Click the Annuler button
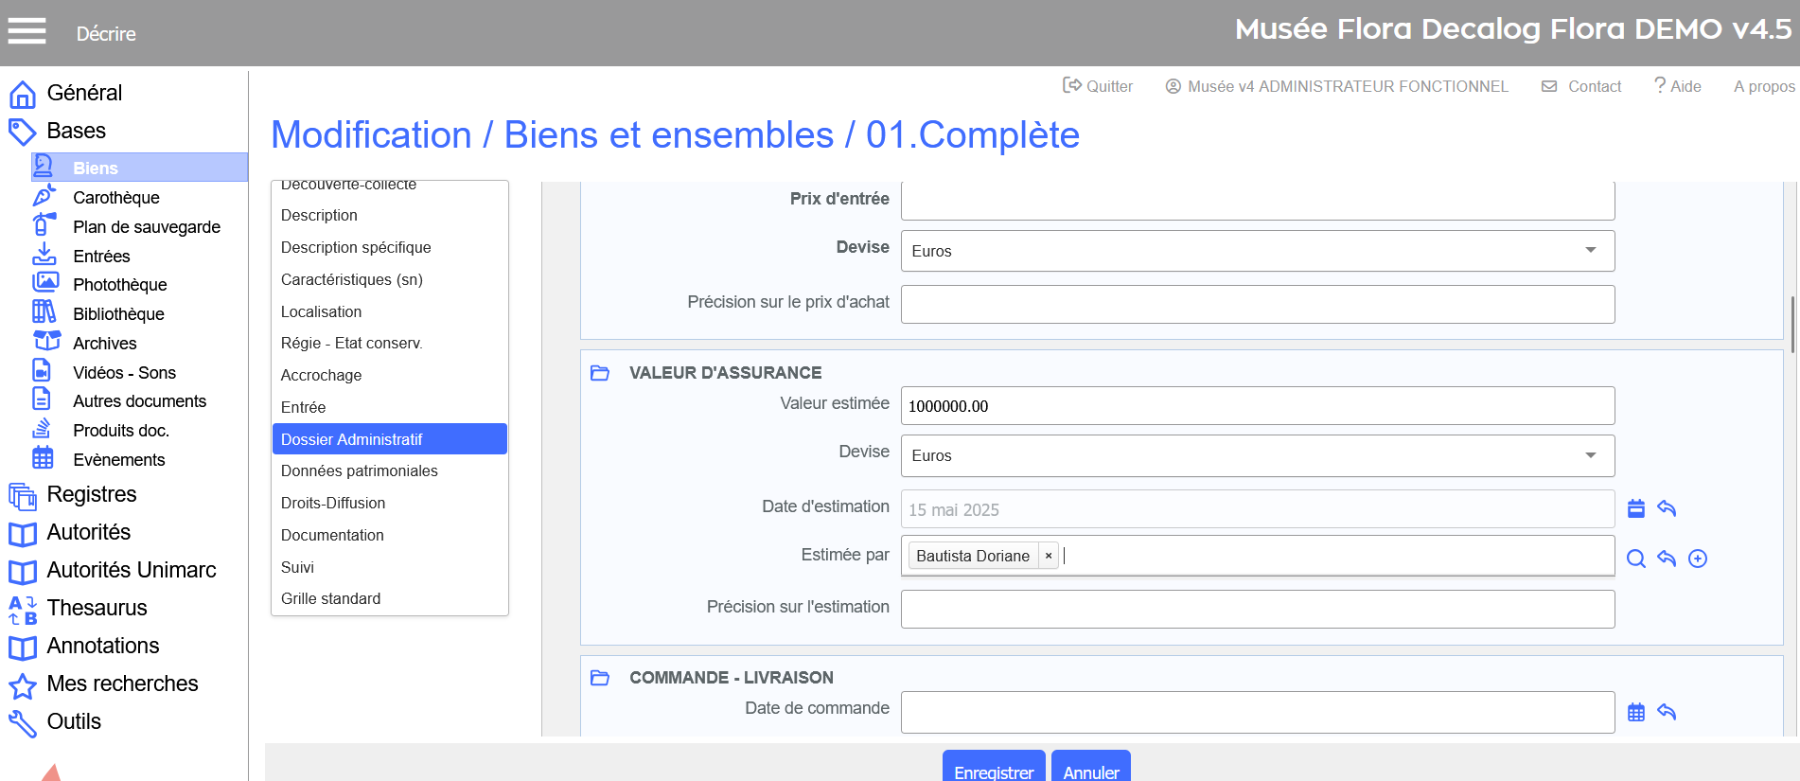The height and width of the screenshot is (781, 1800). 1090,771
